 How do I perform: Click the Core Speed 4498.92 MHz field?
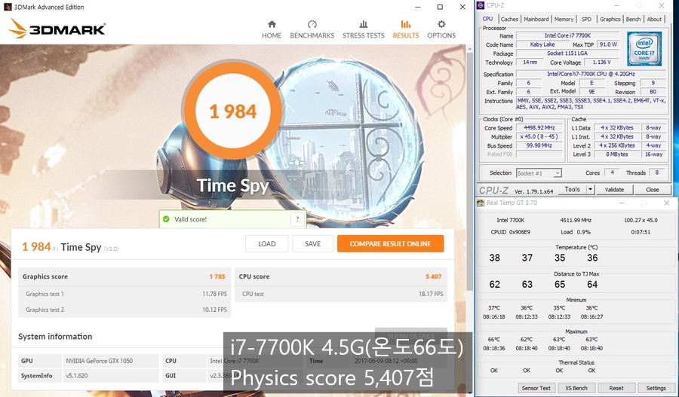539,127
